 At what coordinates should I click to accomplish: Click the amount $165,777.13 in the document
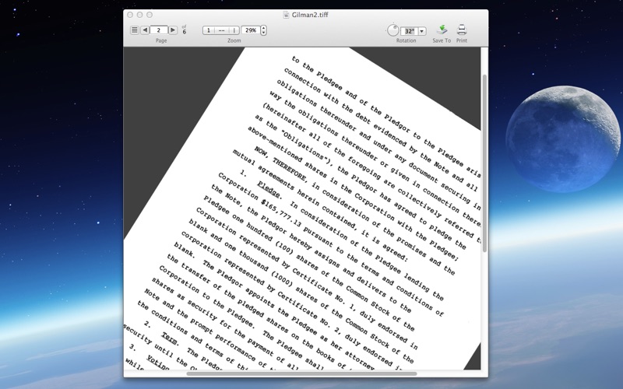282,215
